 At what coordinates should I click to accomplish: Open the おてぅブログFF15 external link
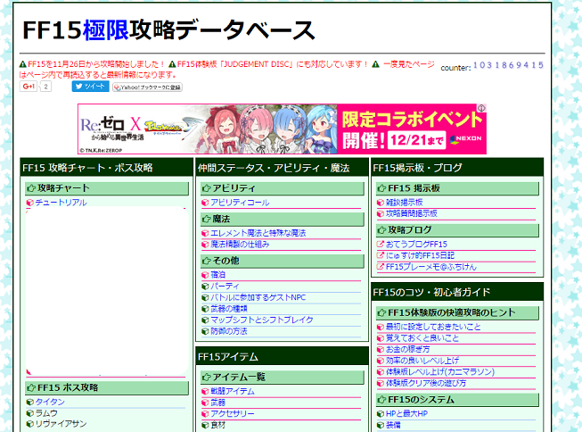(x=416, y=245)
